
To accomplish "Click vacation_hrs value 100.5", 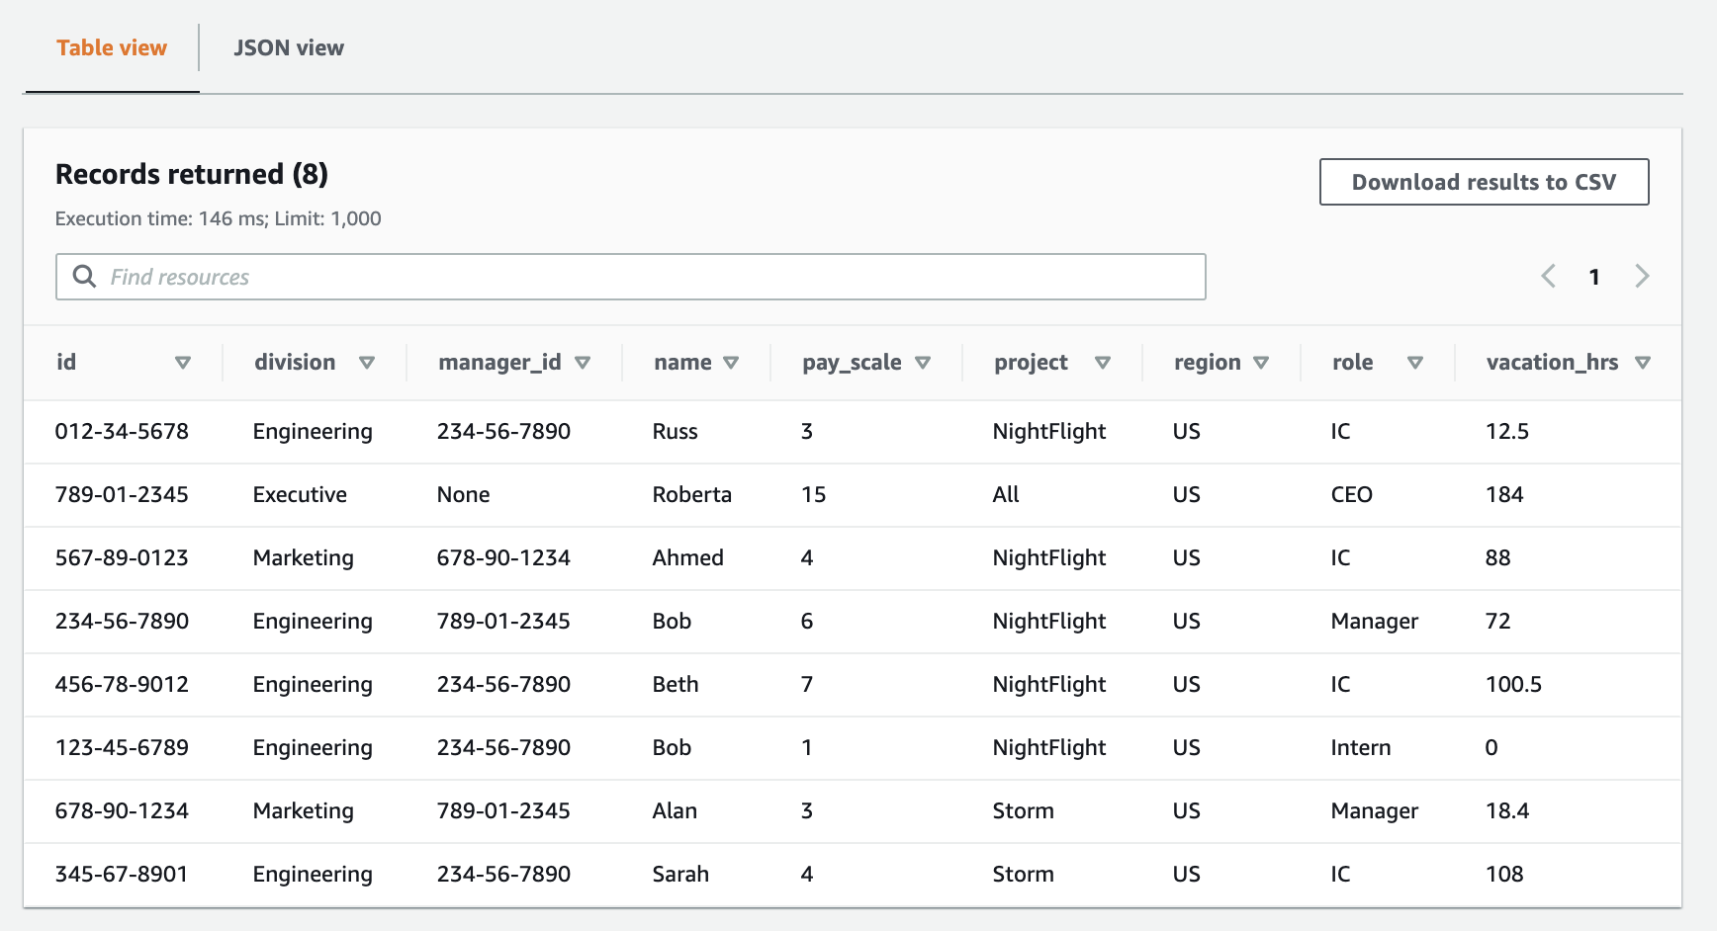I will (1513, 684).
